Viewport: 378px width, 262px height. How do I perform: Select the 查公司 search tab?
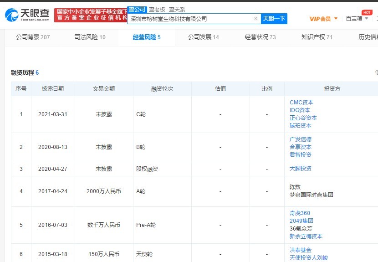point(137,10)
